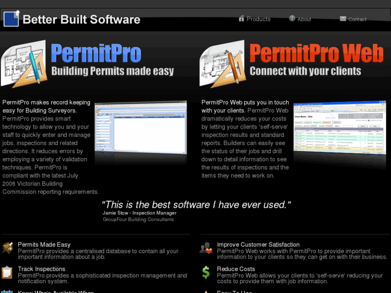Screen dimensions: 391x293
Task: Click the envelope icon beside Contact
Action: [343, 19]
